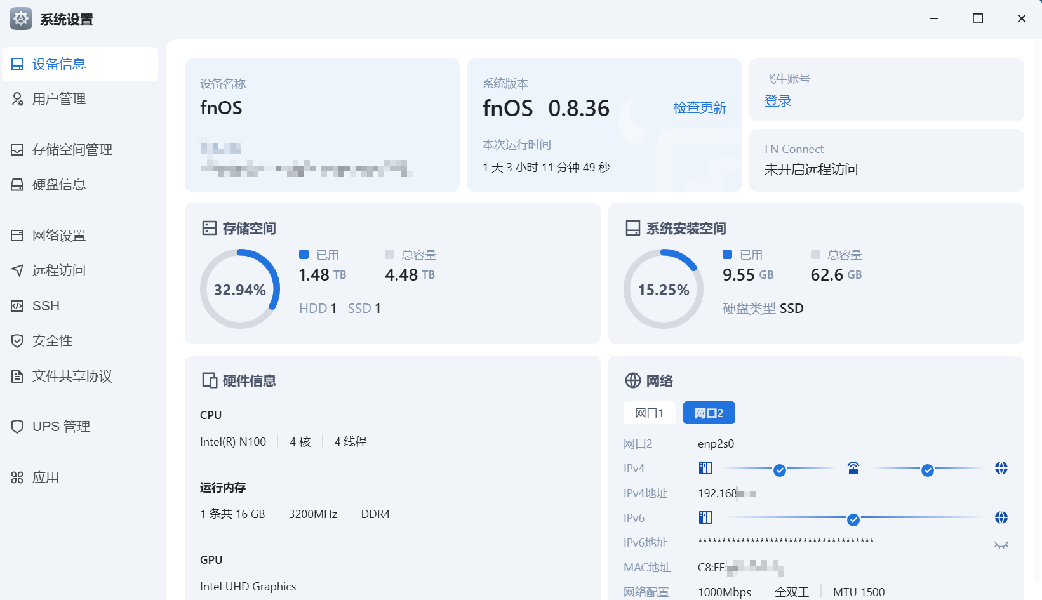The image size is (1042, 600).
Task: Click the IPv6 row network port icon
Action: (x=705, y=517)
